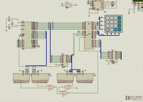The width and height of the screenshot is (143, 102).
Task: Select the stepper motor symbol
Action: click(x=112, y=3)
